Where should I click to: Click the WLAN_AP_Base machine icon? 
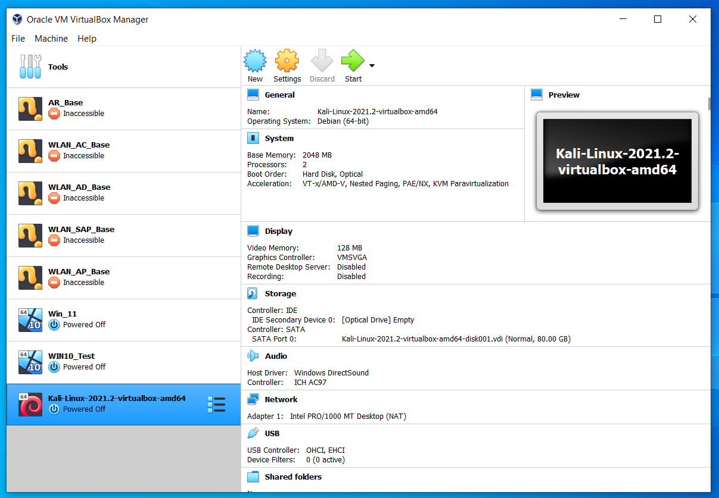coord(30,278)
